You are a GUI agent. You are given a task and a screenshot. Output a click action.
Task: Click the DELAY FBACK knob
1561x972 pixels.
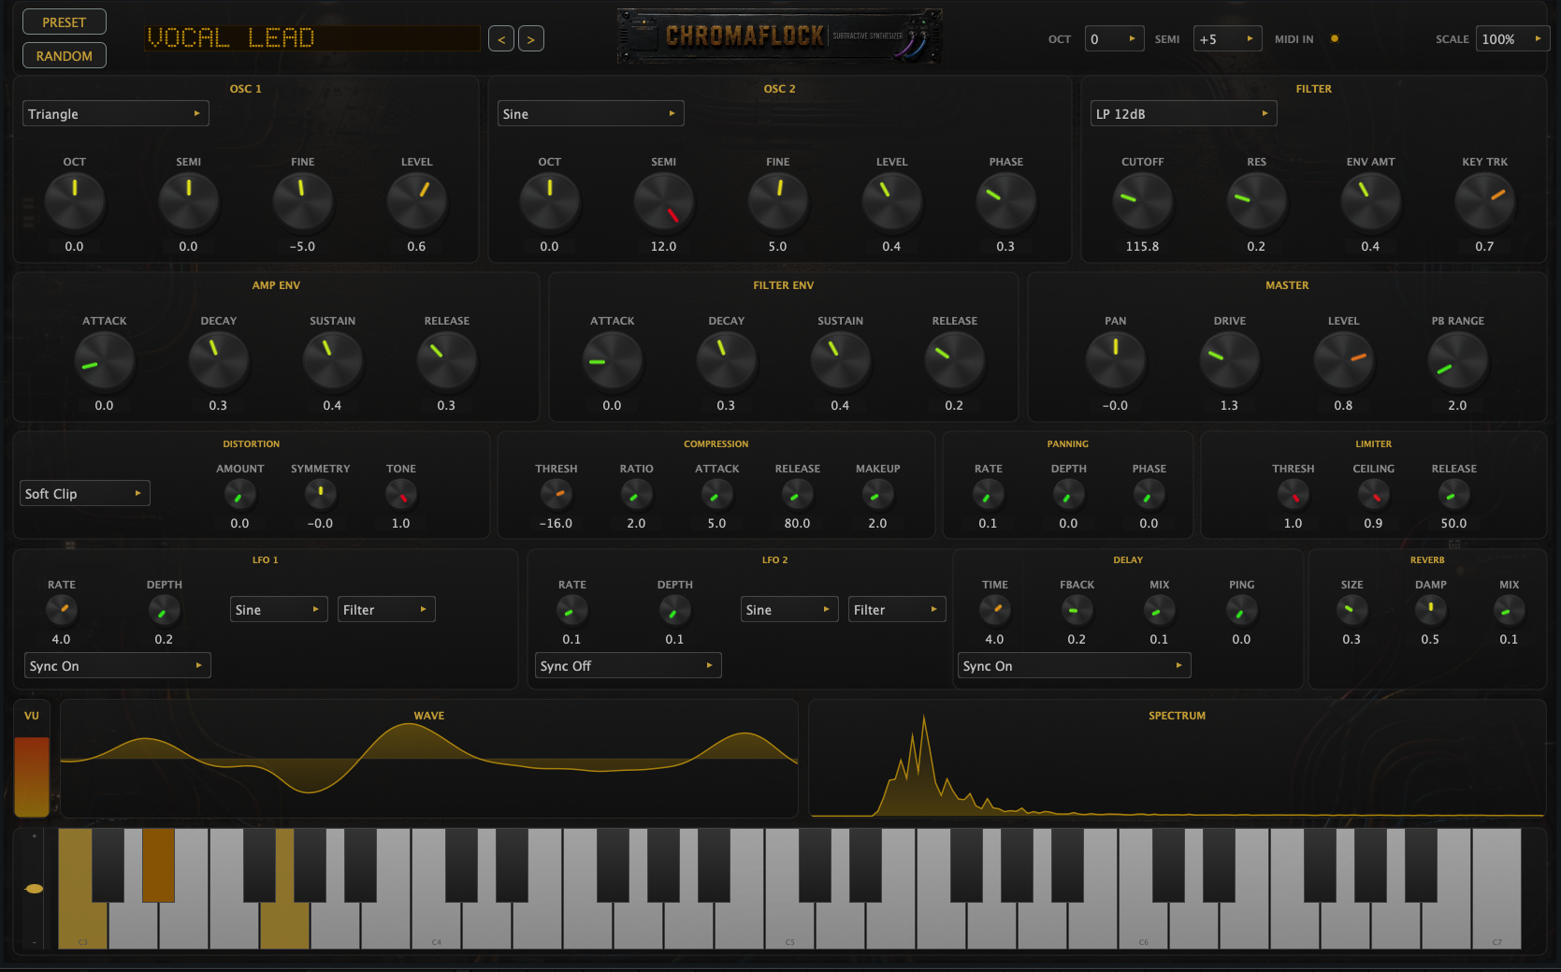click(x=1077, y=610)
